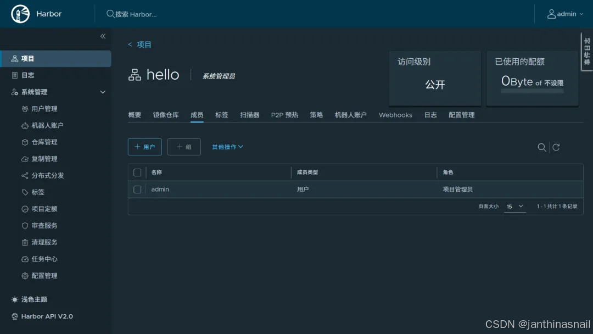Click the 角色 column header
Viewport: 593px width, 334px height.
tap(448, 172)
